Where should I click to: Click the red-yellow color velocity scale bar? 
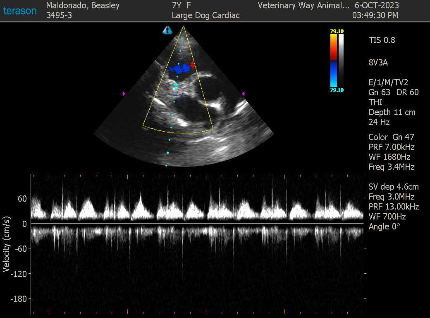pos(333,47)
